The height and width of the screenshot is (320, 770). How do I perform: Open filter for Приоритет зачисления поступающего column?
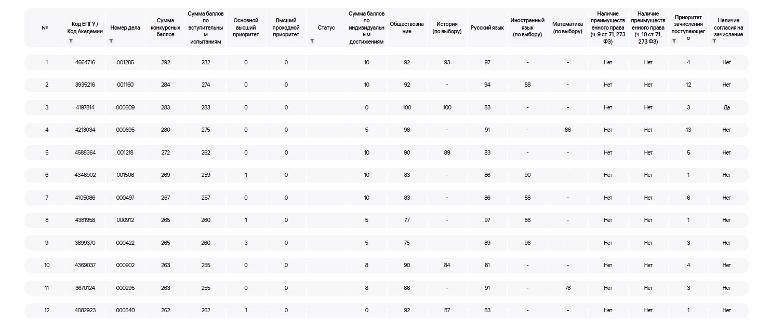(674, 41)
